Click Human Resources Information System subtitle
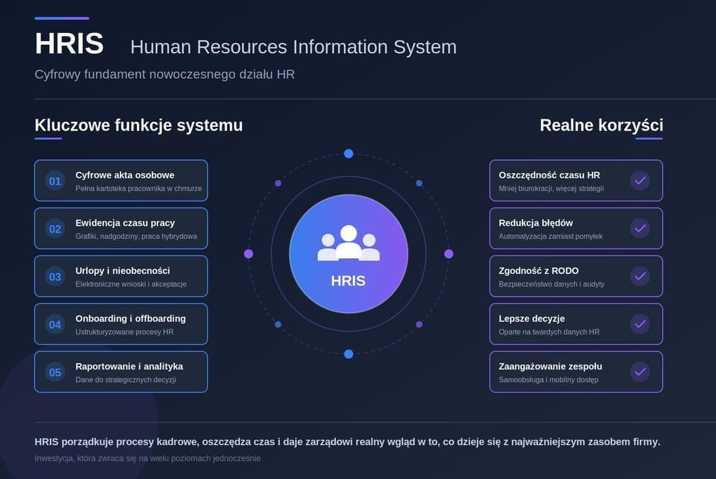This screenshot has width=716, height=479. [x=294, y=47]
